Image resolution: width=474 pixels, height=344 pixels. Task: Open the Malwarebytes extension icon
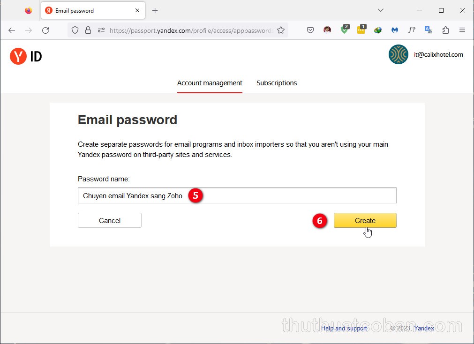[395, 30]
